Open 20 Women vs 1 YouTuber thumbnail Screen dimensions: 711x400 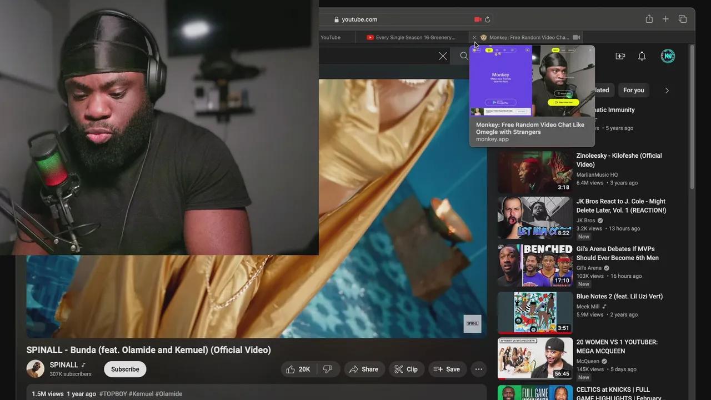[535, 358]
